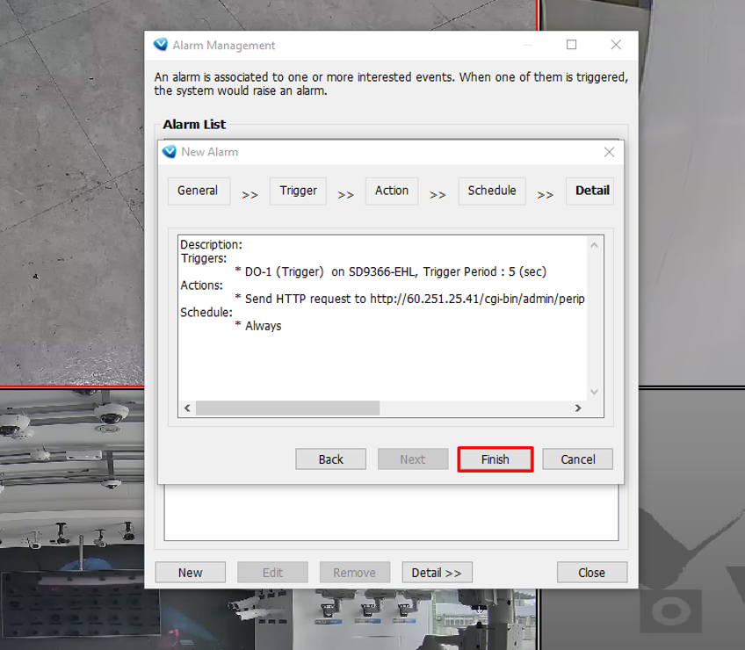This screenshot has height=650, width=745.
Task: Click the Finish button
Action: point(495,459)
